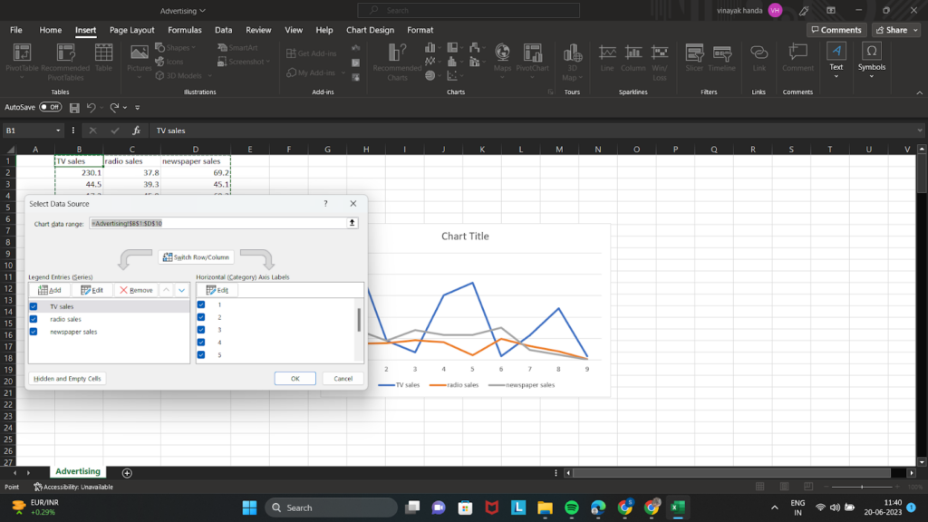Screen dimensions: 928x522
Task: Open Recommended PivotTables
Action: pyautogui.click(x=65, y=62)
